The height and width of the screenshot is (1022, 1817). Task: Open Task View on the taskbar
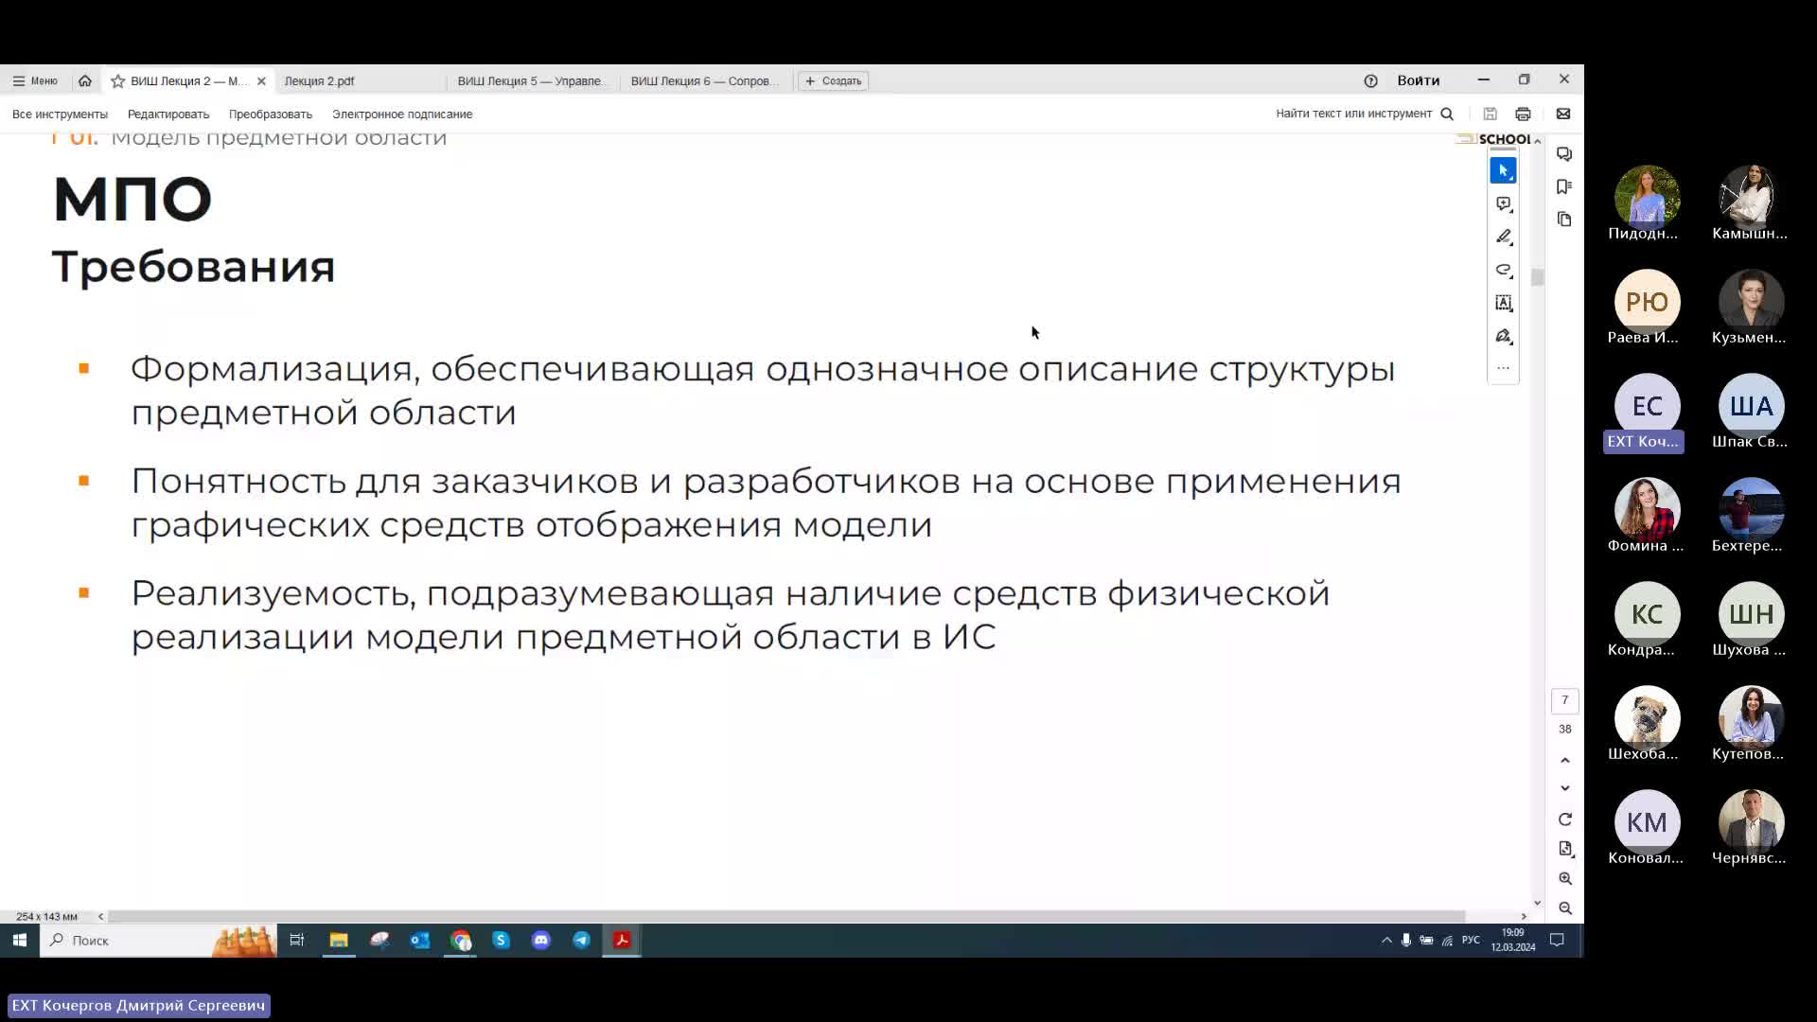297,940
